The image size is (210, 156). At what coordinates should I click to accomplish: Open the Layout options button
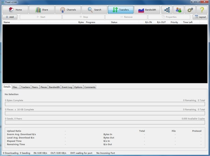coord(200,17)
